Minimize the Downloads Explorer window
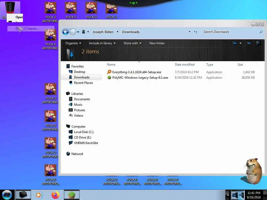This screenshot has width=267, height=200. [253, 24]
